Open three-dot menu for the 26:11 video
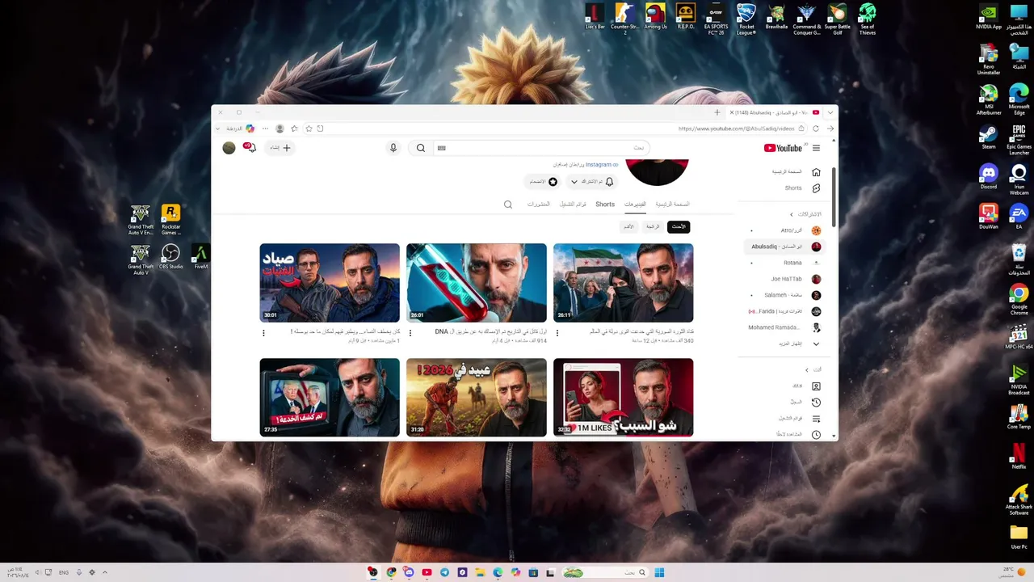 pyautogui.click(x=557, y=333)
